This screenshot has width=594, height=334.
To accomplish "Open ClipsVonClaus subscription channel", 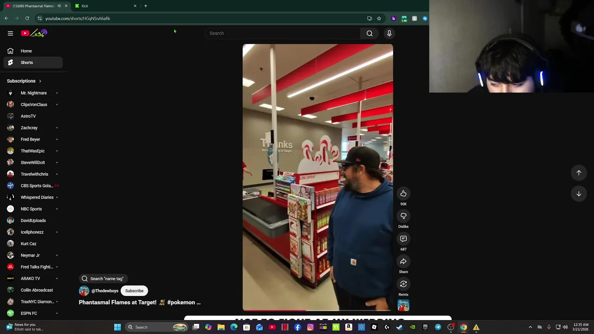I will (33, 104).
